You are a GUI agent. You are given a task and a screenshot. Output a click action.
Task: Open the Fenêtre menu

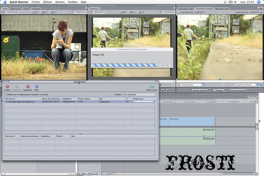pyautogui.click(x=73, y=2)
